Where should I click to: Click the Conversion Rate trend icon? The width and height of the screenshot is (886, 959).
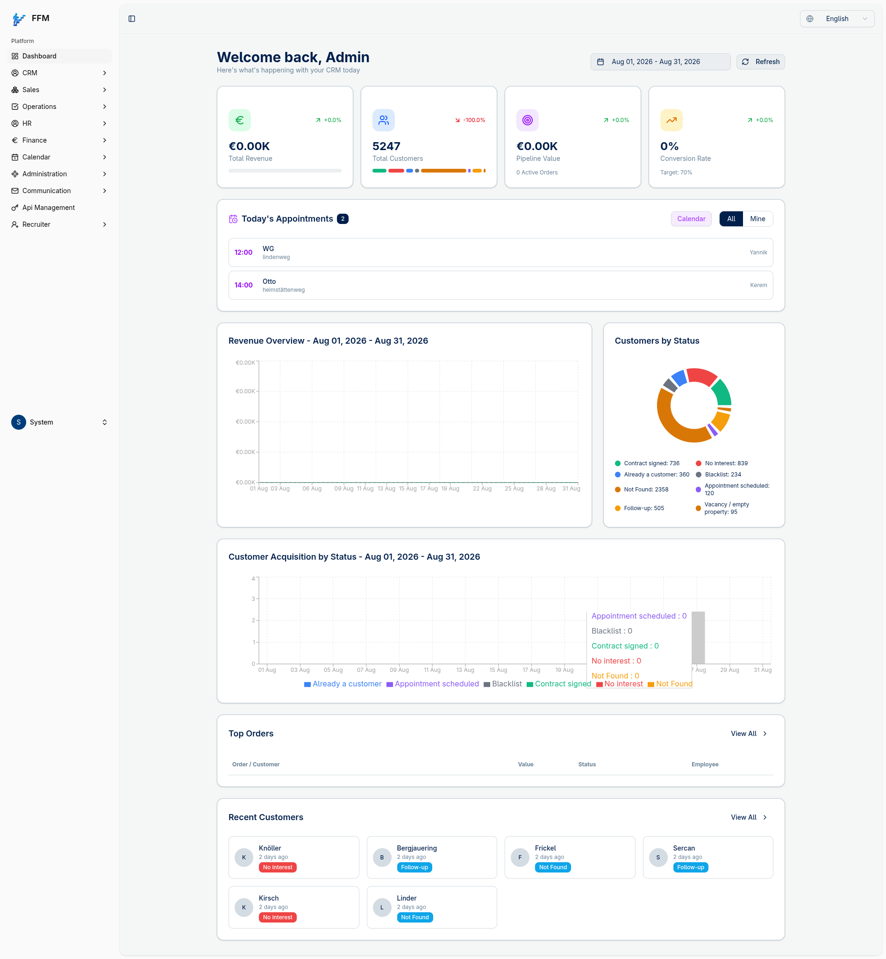pyautogui.click(x=671, y=120)
